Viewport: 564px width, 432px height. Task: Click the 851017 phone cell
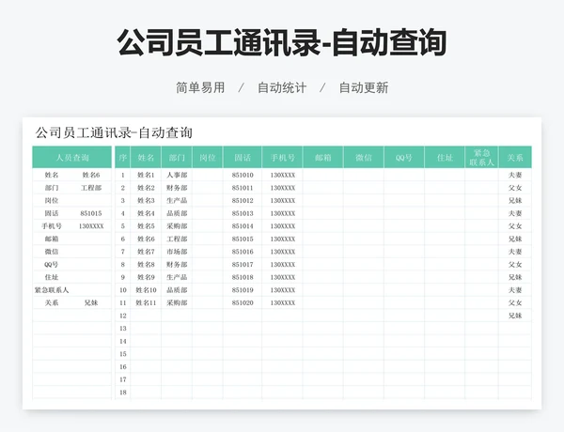[x=243, y=265]
